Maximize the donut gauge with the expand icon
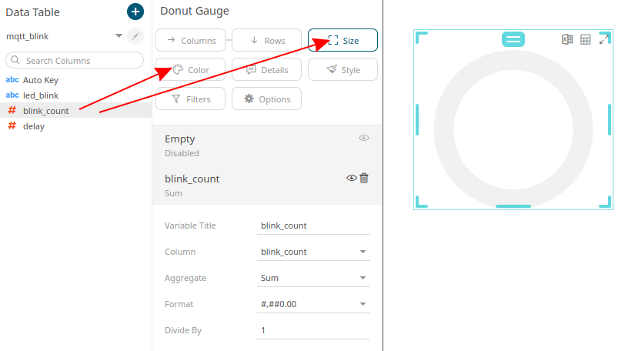The width and height of the screenshot is (635, 351). pos(604,39)
